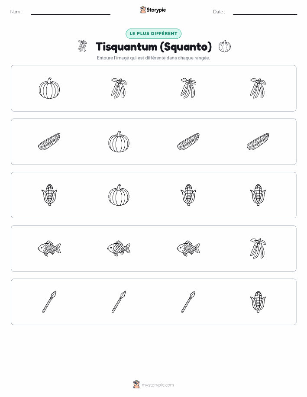Click the first corn cob in the third row
The height and width of the screenshot is (397, 307).
[49, 195]
